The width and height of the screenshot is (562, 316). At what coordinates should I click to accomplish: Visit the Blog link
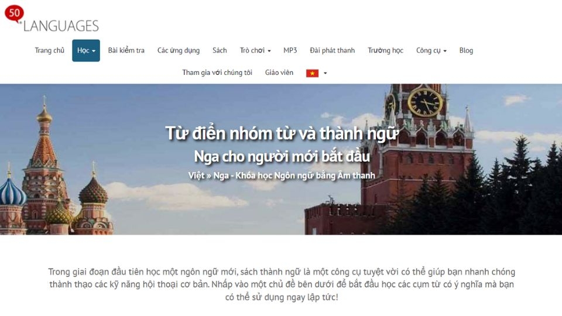(x=466, y=50)
